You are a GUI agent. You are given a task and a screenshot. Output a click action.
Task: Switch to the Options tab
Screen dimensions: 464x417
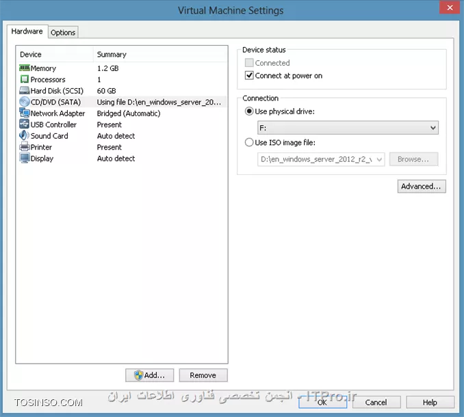[x=63, y=33]
